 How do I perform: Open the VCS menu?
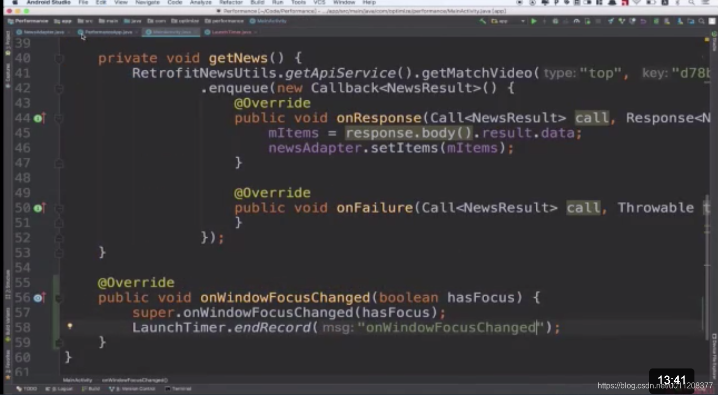point(319,2)
